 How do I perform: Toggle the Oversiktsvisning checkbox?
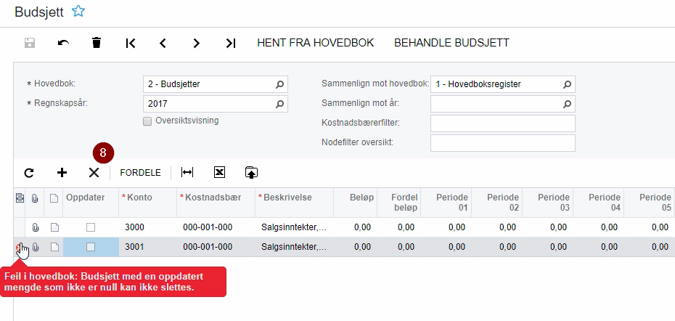tap(147, 121)
